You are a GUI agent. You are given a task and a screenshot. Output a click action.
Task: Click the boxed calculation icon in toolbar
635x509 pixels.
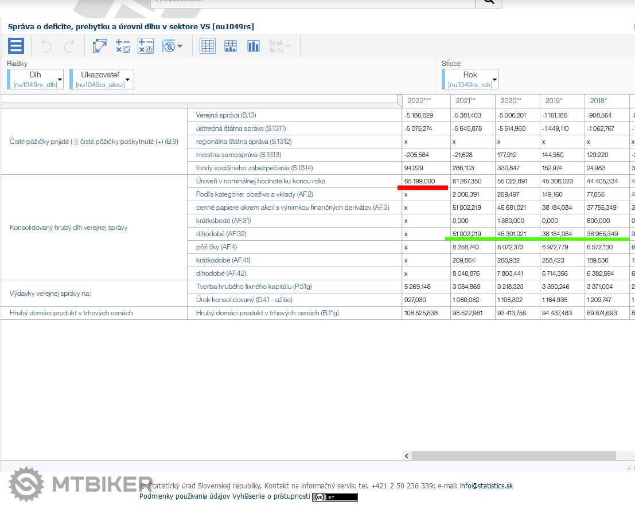click(146, 46)
